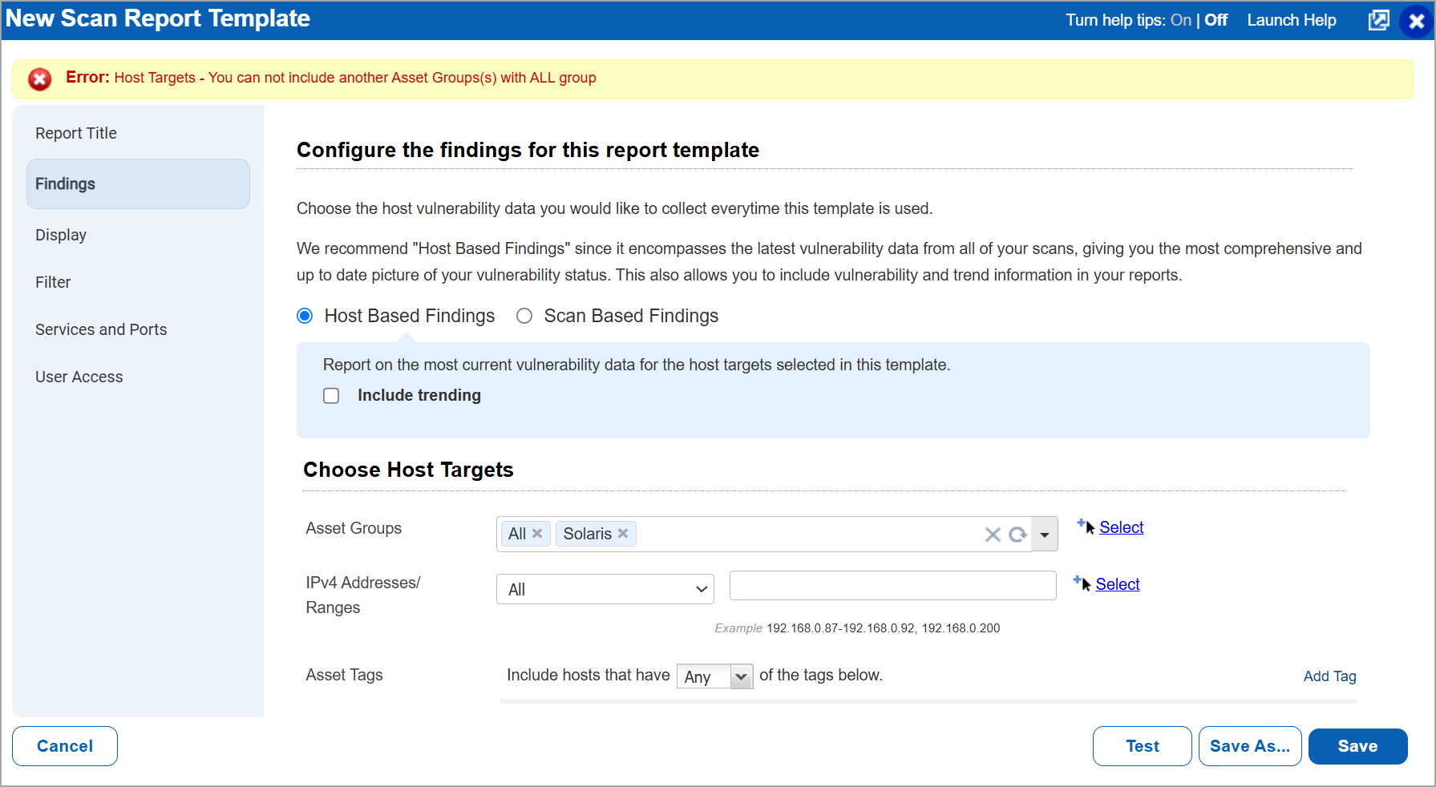Pop out the report template window
1436x787 pixels.
click(x=1378, y=20)
